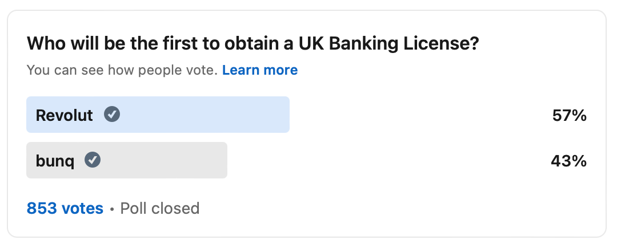
Task: Select the Revolut poll option label
Action: pyautogui.click(x=64, y=116)
